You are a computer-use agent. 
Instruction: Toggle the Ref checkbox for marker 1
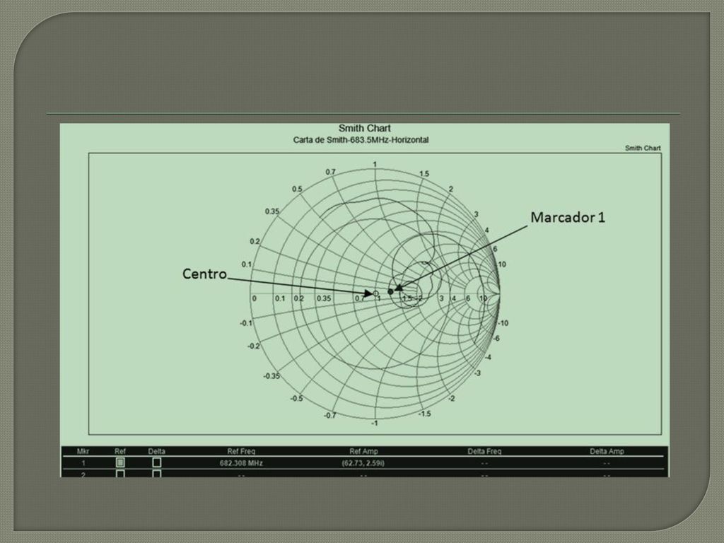pyautogui.click(x=120, y=462)
